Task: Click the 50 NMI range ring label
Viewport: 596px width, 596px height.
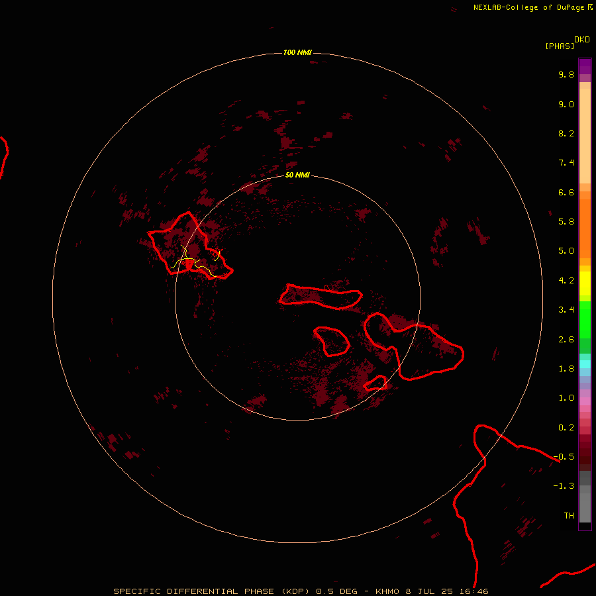Action: click(297, 175)
